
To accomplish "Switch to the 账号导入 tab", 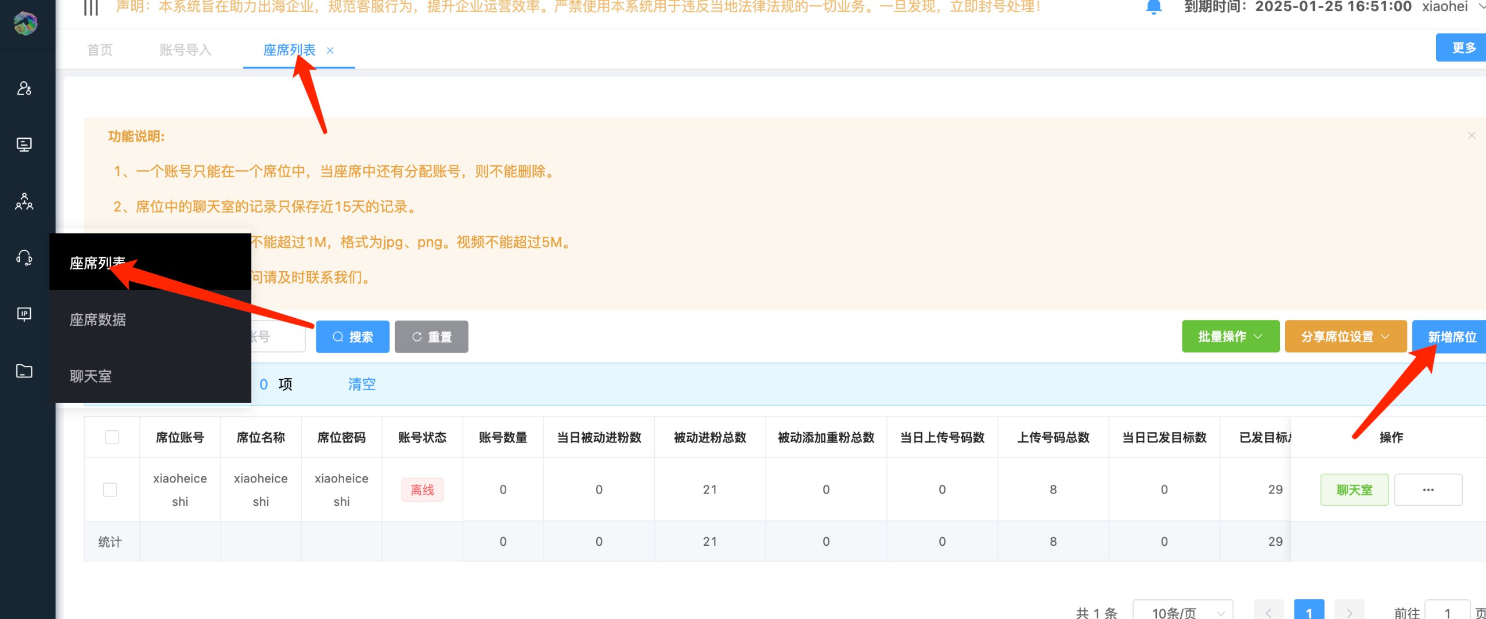I will (x=185, y=51).
